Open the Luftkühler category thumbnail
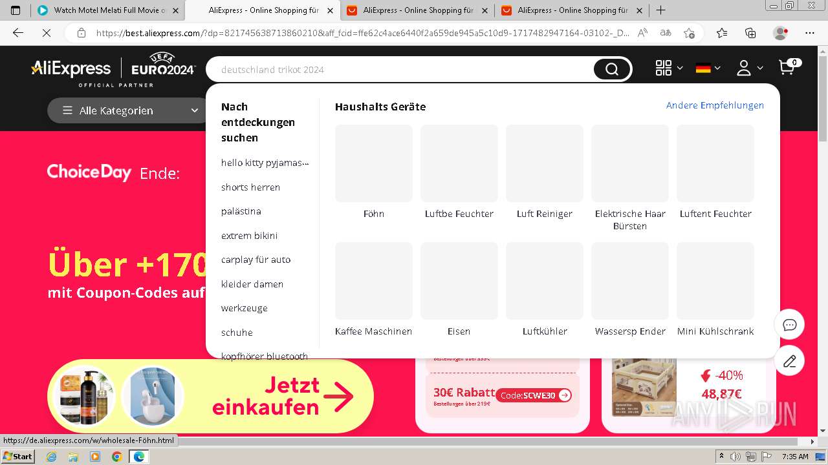Image resolution: width=828 pixels, height=465 pixels. (545, 281)
